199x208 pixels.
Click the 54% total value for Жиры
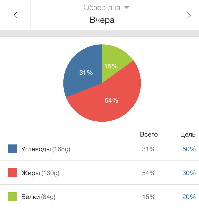[x=149, y=173]
